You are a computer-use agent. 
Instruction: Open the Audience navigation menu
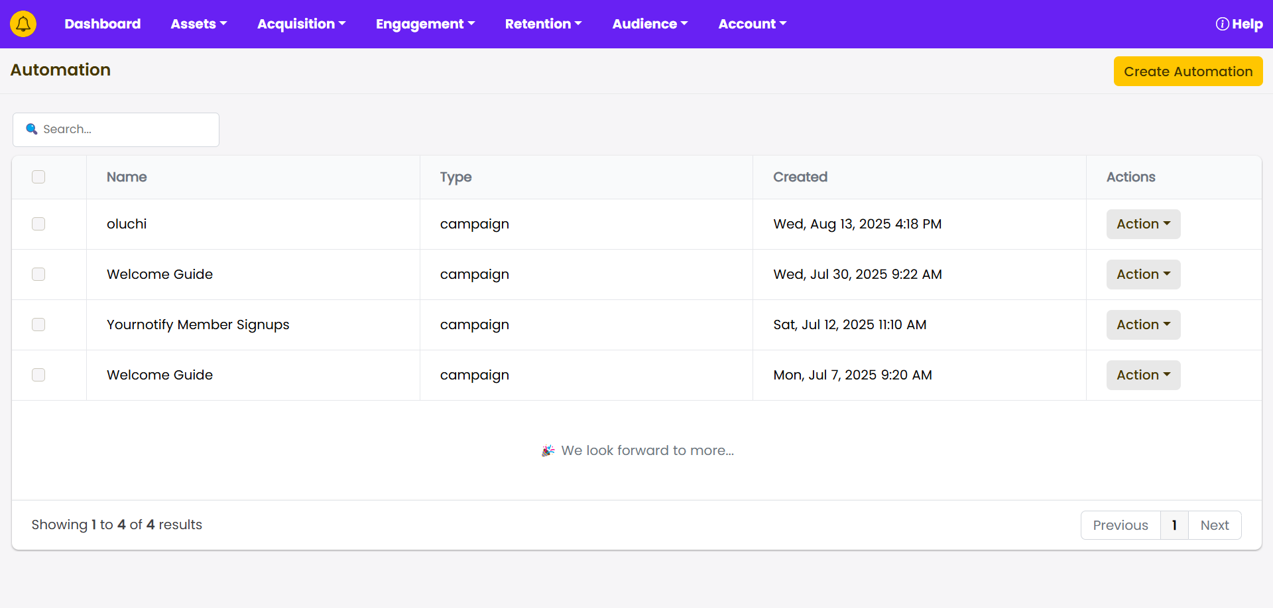649,24
